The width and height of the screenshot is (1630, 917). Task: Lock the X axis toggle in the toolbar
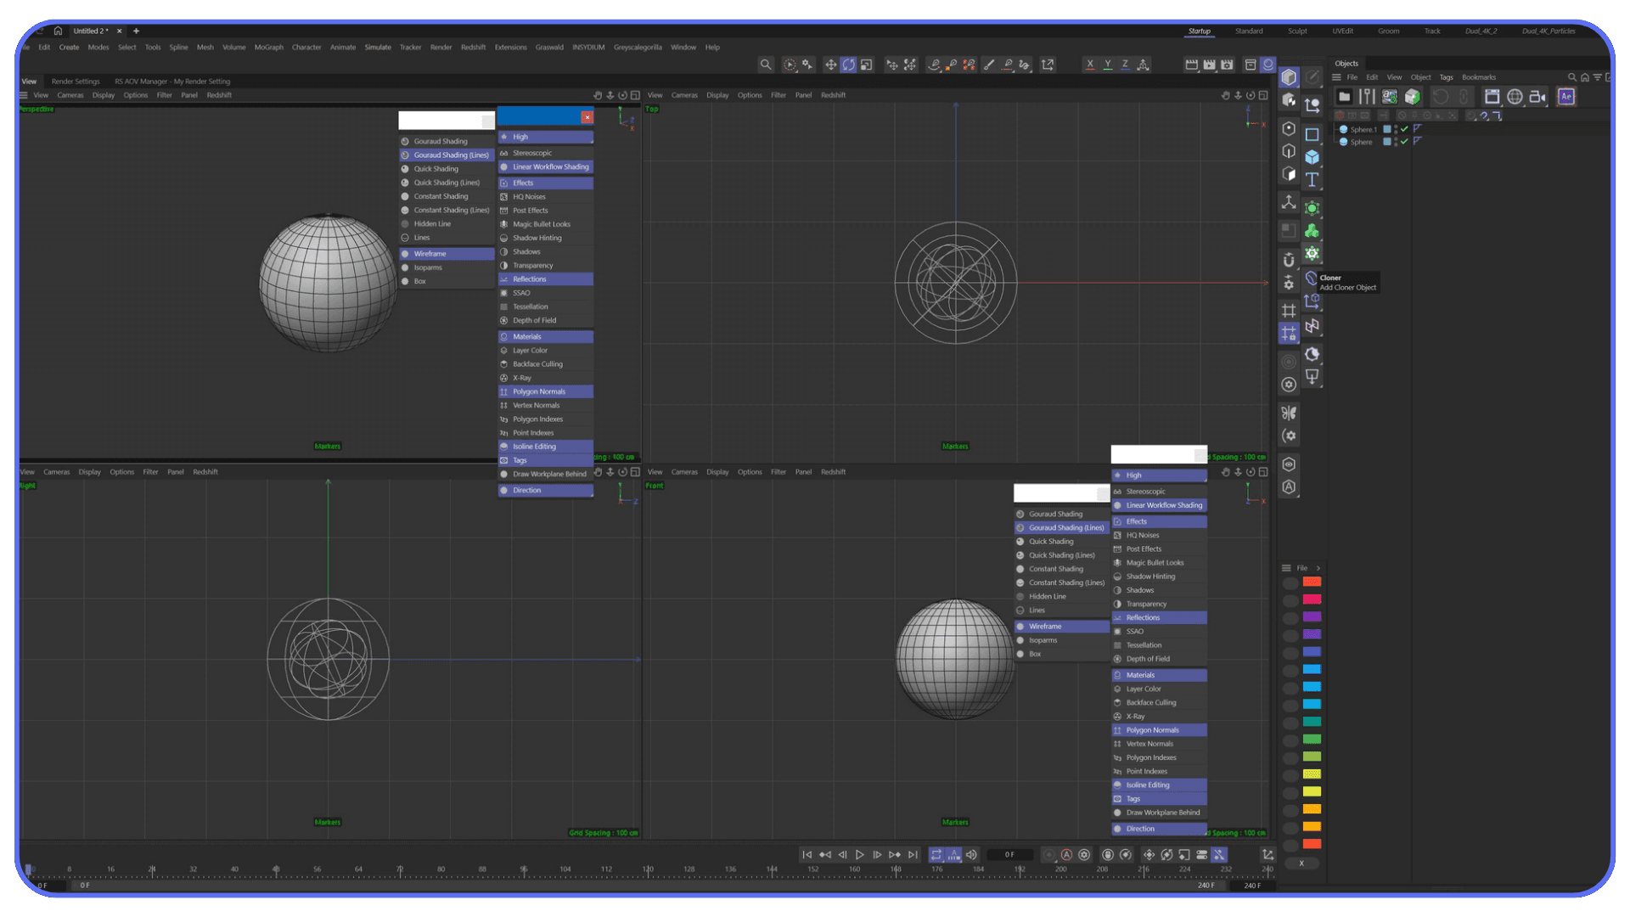(x=1090, y=65)
